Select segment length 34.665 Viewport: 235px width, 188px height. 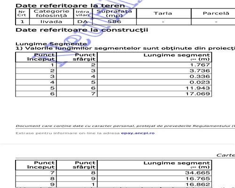[197, 173]
